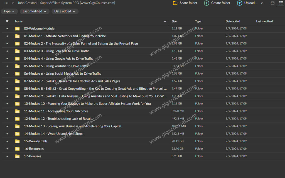The image size is (285, 178).
Task: Open the 15-Weekly Calls folder
Action: click(36, 141)
